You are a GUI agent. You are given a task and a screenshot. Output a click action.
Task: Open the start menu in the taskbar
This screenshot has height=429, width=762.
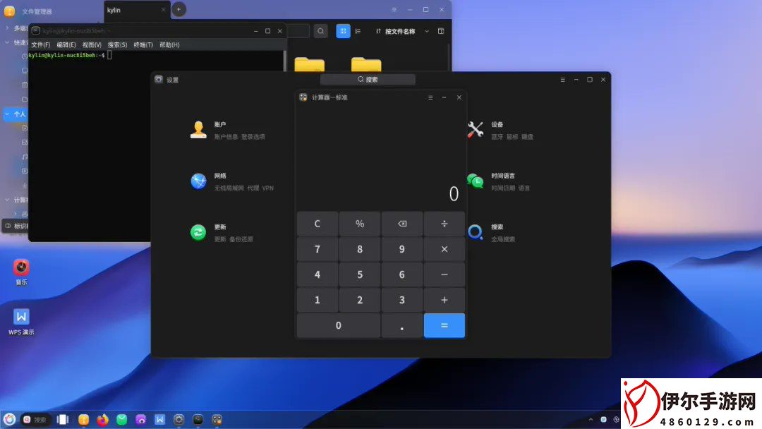[x=9, y=419]
